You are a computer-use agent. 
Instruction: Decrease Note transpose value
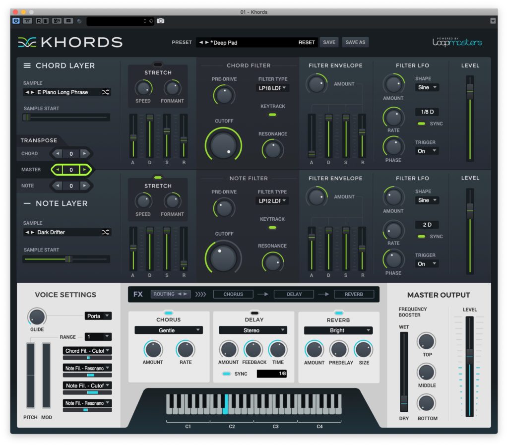click(x=58, y=186)
